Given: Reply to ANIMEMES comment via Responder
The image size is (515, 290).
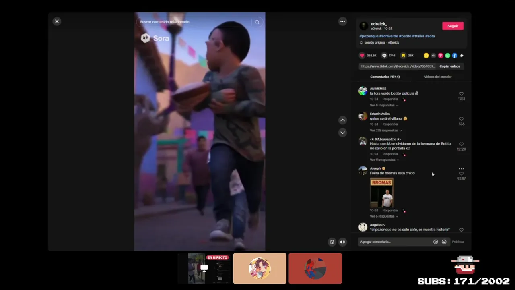Looking at the screenshot, I should (x=390, y=99).
